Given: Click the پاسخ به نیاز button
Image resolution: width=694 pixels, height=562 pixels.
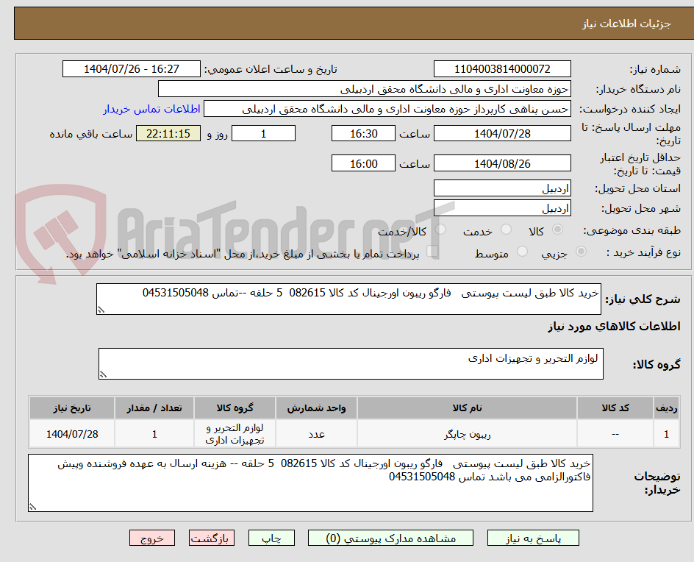Looking at the screenshot, I should tap(533, 538).
